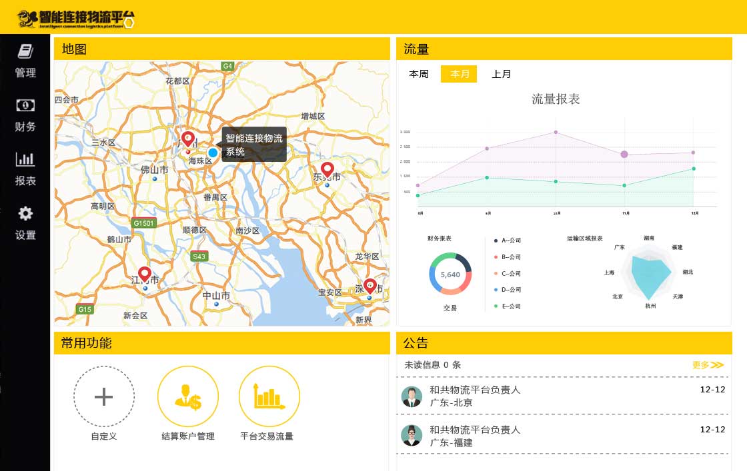Switch to the 本周 traffic tab

coord(419,74)
